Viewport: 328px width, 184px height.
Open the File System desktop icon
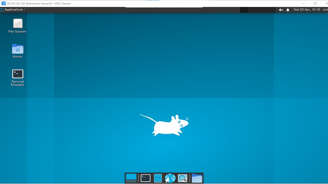[17, 24]
